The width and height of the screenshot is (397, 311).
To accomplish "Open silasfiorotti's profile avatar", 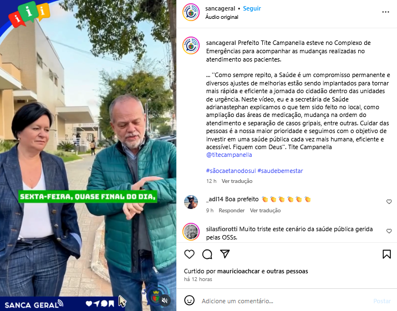I will pos(191,232).
